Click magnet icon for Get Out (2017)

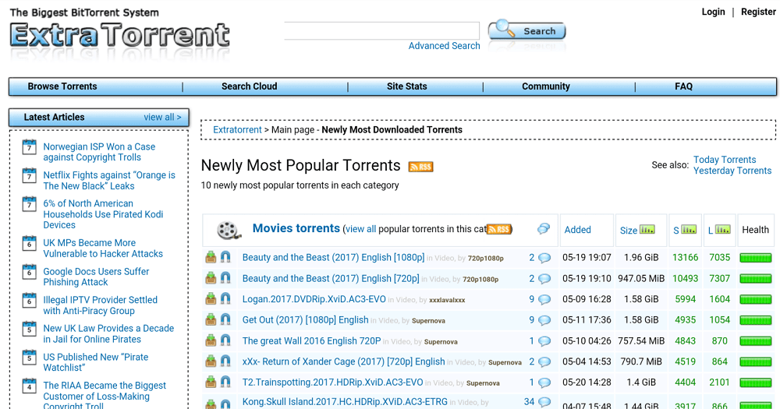tap(225, 320)
